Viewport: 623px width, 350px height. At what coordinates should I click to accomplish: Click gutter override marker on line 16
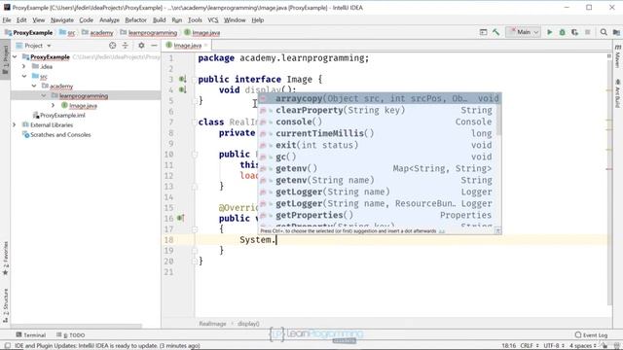pyautogui.click(x=181, y=218)
